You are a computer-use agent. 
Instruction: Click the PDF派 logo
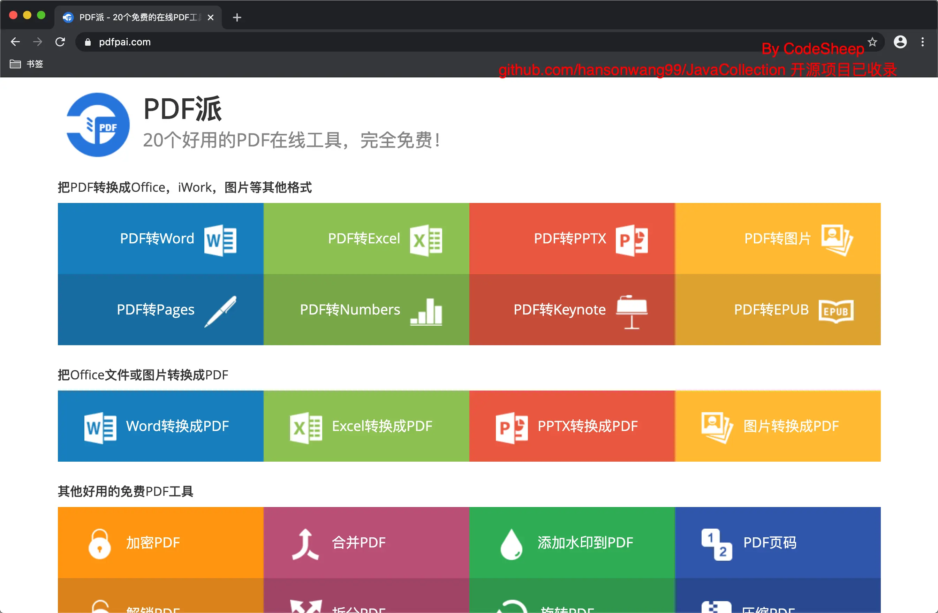pos(98,125)
